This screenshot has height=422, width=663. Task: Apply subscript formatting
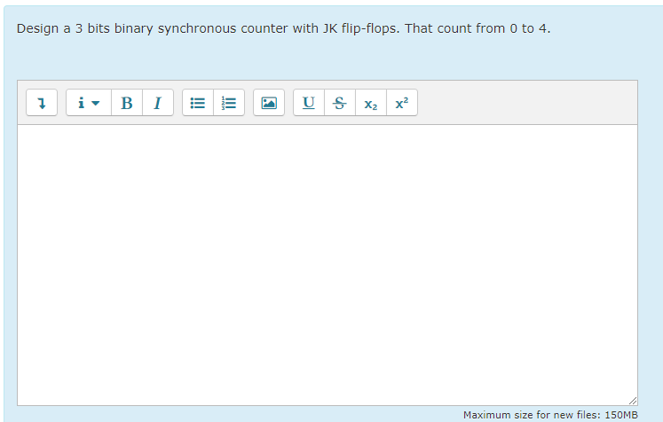(x=371, y=103)
